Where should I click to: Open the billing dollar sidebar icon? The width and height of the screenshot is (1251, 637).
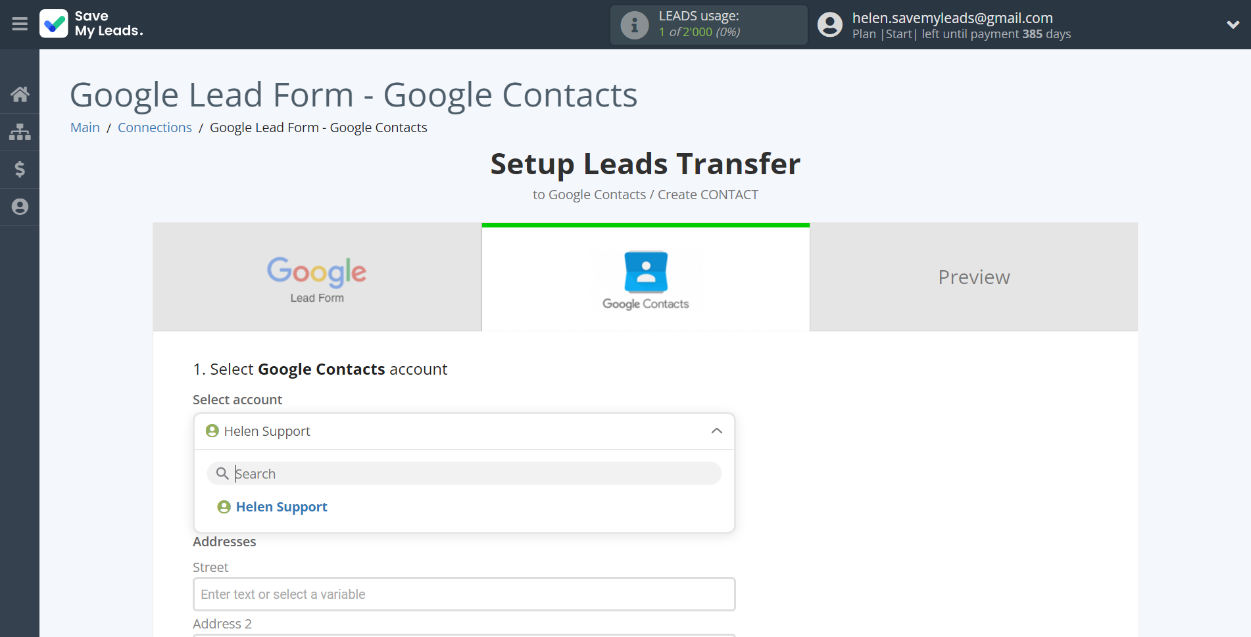20,169
